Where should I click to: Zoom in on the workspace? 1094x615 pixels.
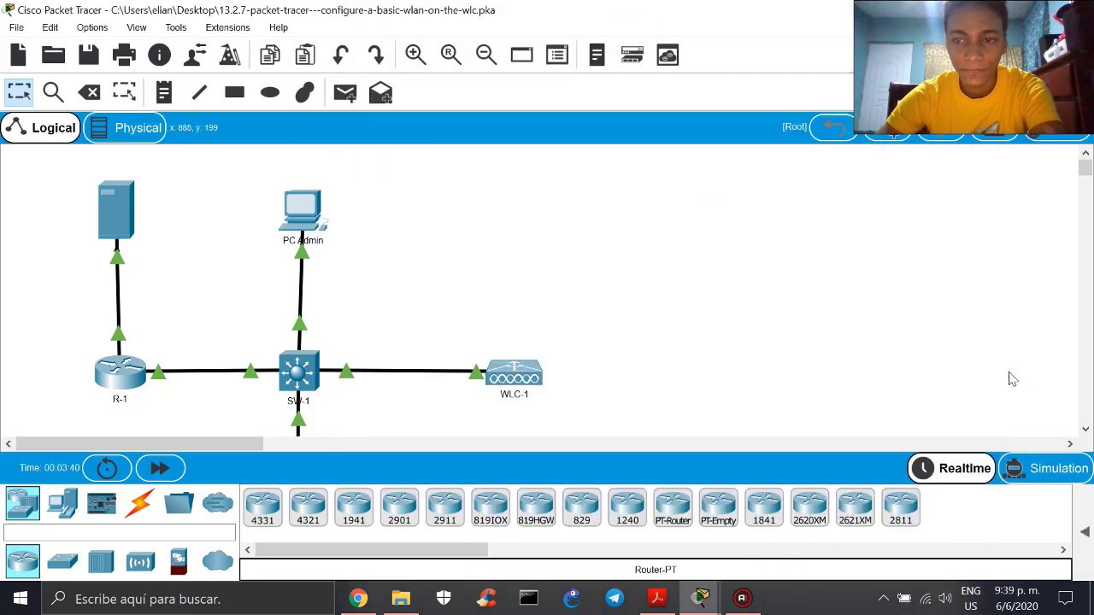415,56
